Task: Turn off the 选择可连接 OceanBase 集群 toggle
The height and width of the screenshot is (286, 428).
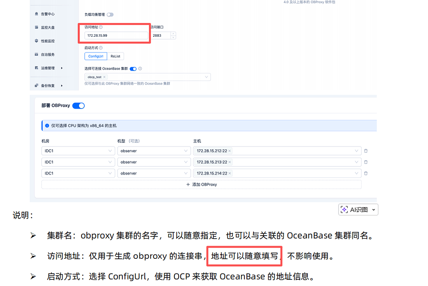Action: tap(134, 69)
